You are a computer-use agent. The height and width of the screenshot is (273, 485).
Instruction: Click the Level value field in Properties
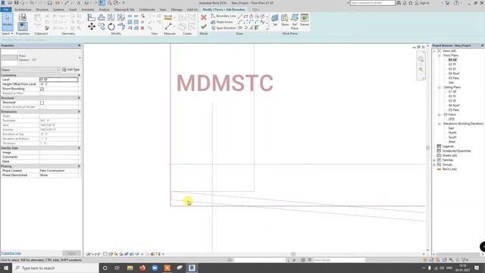click(59, 80)
